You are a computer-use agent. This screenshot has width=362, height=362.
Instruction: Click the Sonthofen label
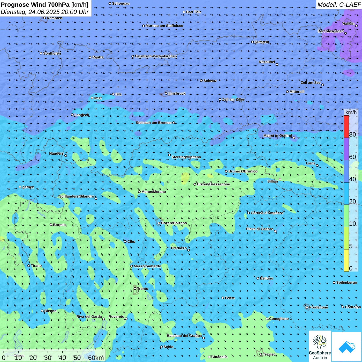(x=52, y=53)
